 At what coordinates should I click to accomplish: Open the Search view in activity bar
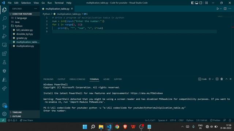point(4,19)
